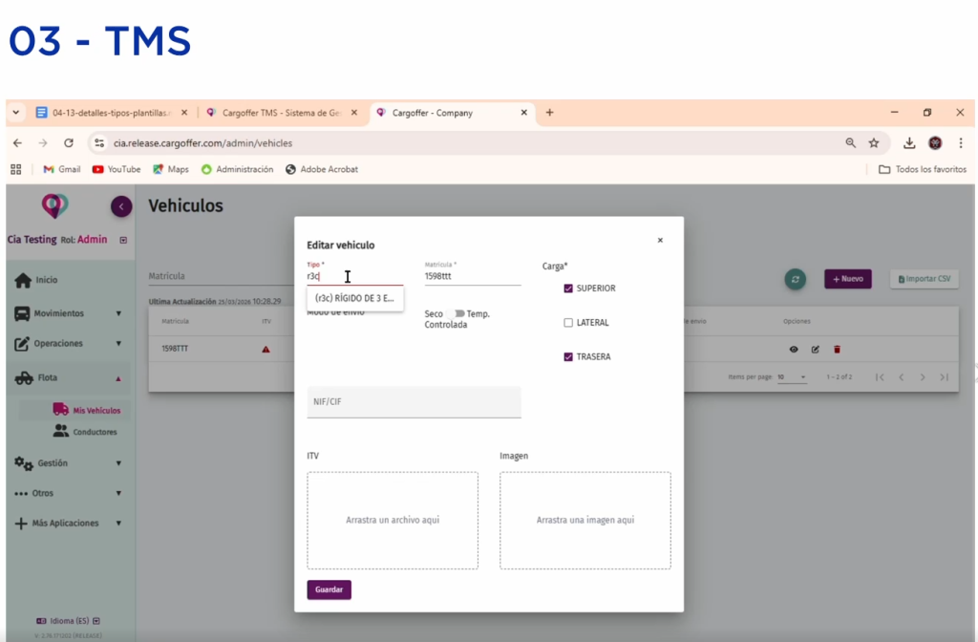Collapse sidebar with purple chevron button
This screenshot has height=642, width=978.
point(121,205)
